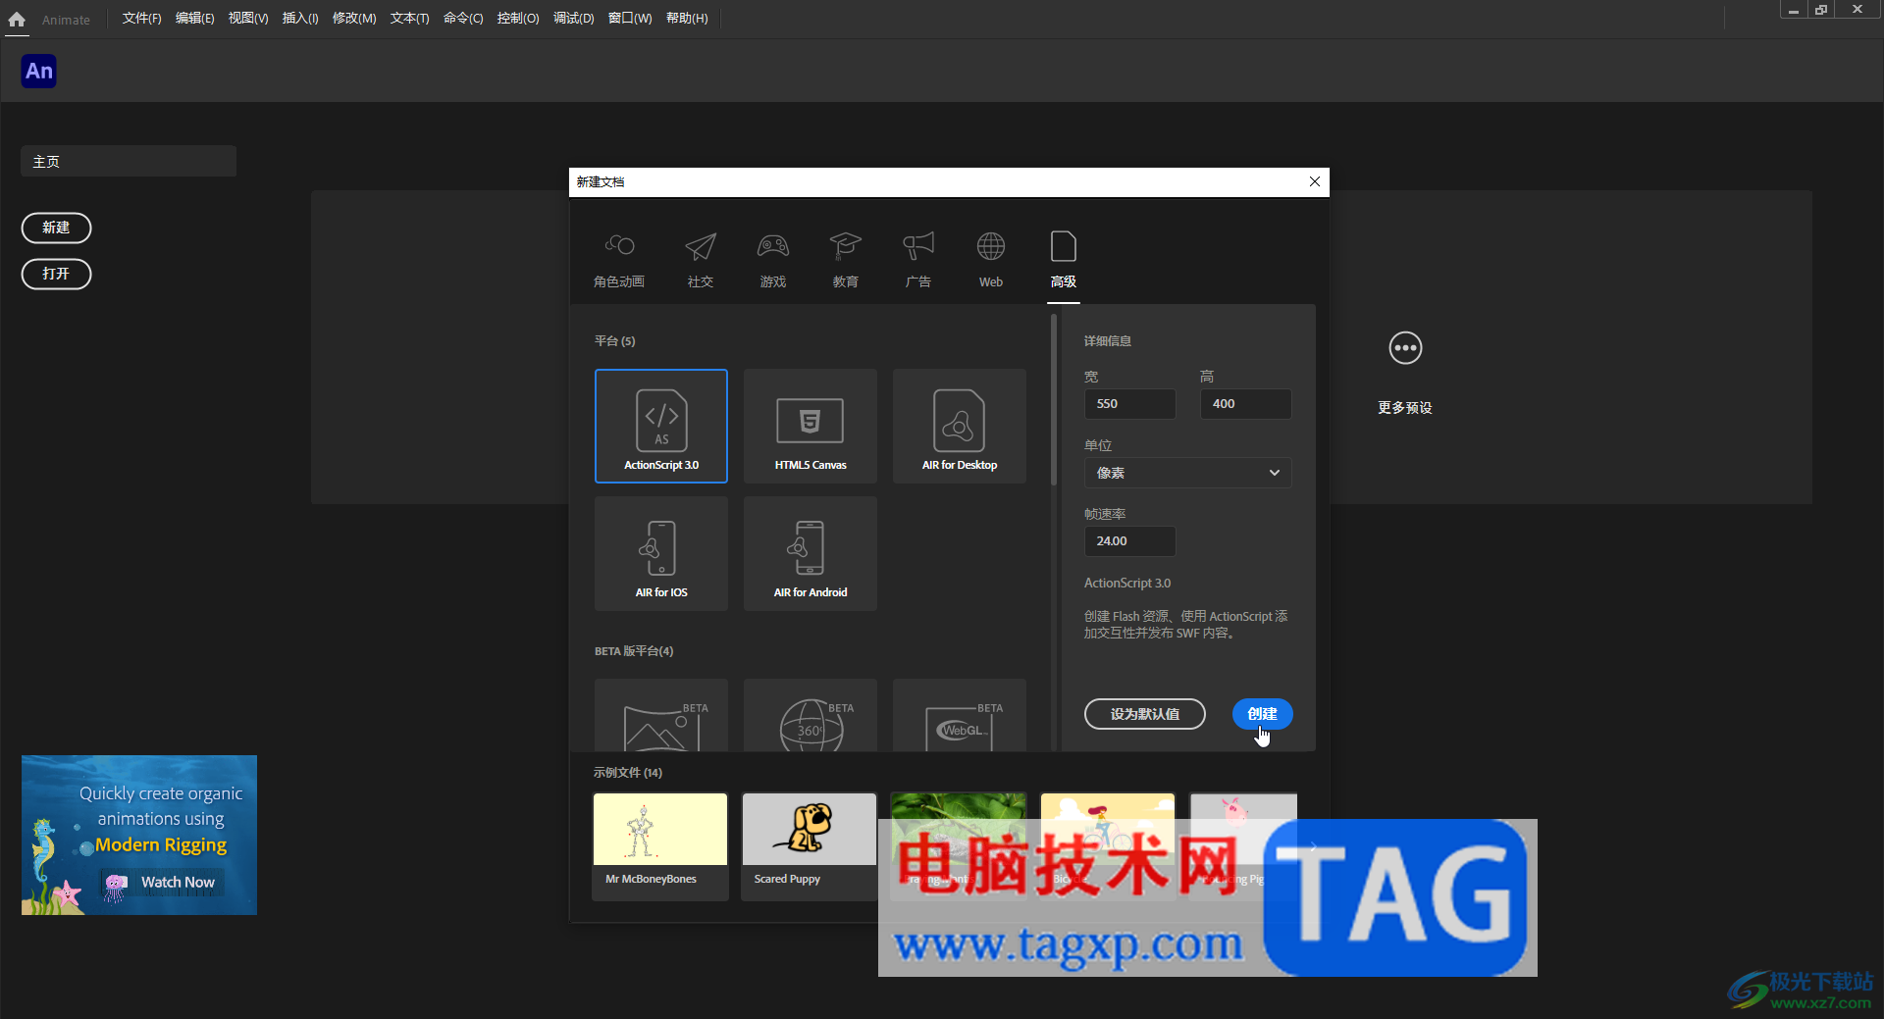The width and height of the screenshot is (1884, 1019).
Task: Open Scared Puppy sample file
Action: [810, 846]
